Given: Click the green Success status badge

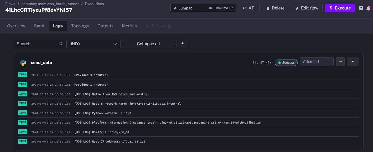Looking at the screenshot, I should (x=286, y=63).
